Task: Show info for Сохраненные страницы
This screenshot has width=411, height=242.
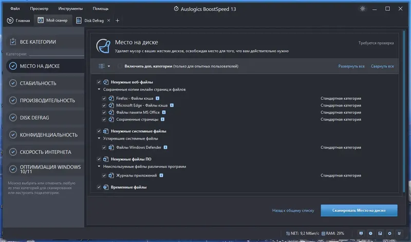Action: (162, 119)
